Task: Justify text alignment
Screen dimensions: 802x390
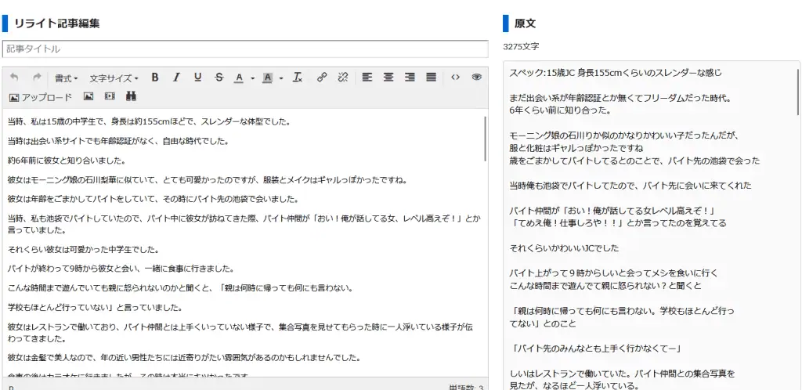Action: (x=432, y=78)
